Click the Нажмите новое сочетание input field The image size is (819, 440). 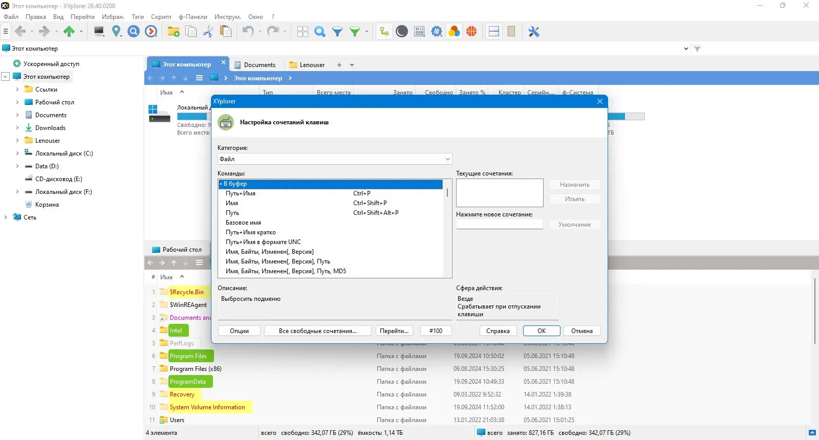click(500, 224)
